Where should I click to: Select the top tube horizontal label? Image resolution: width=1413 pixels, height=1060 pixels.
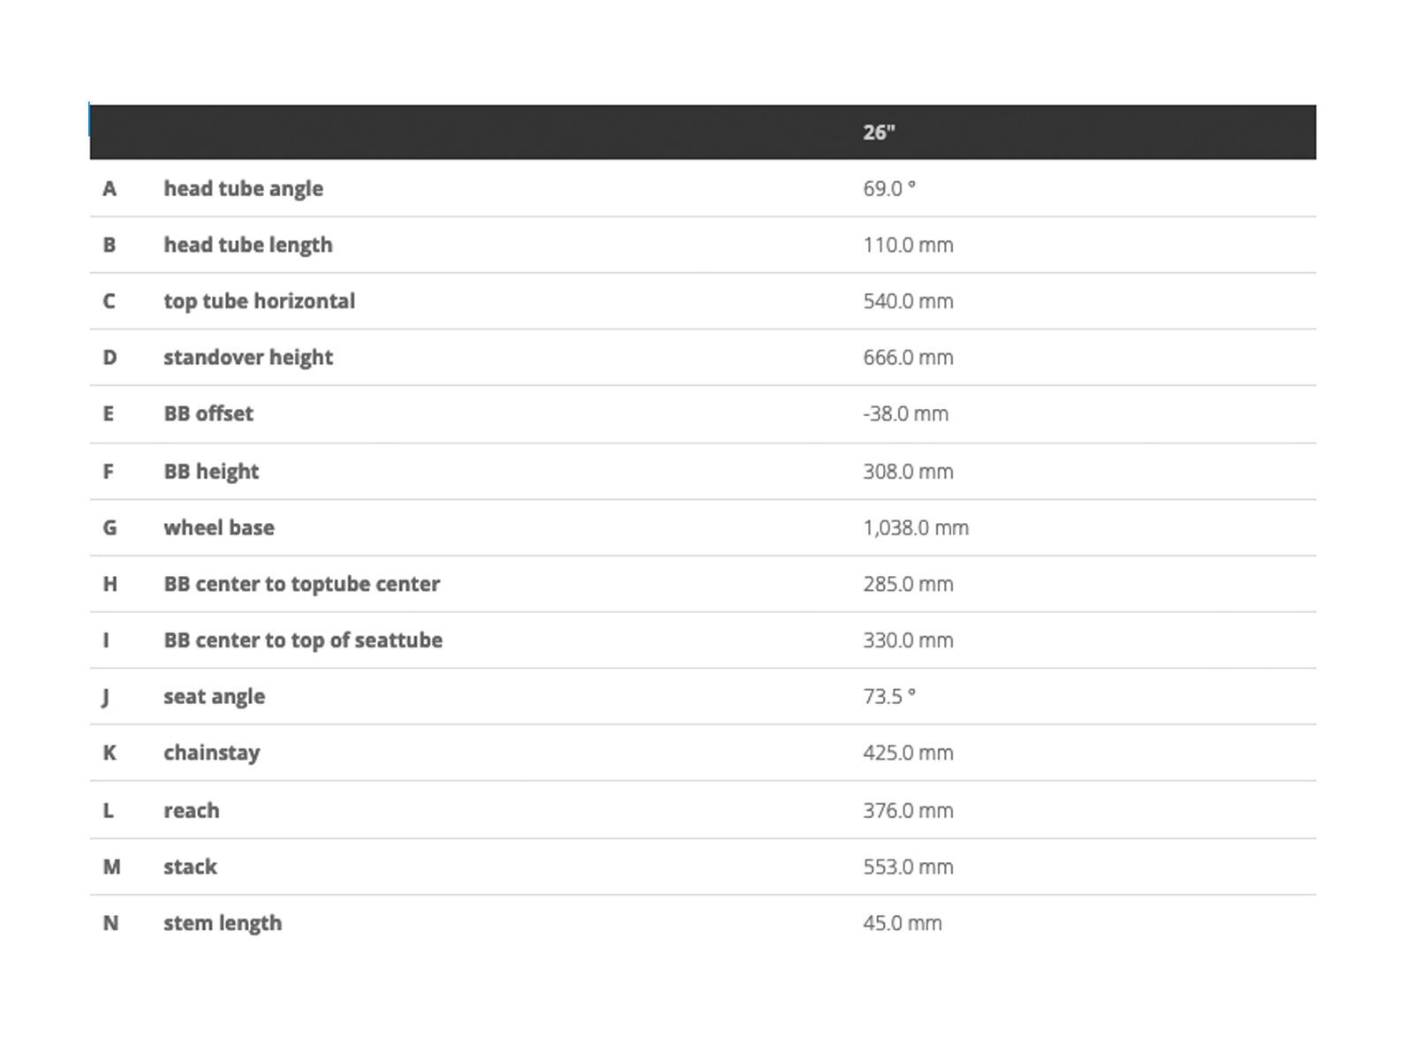259,301
